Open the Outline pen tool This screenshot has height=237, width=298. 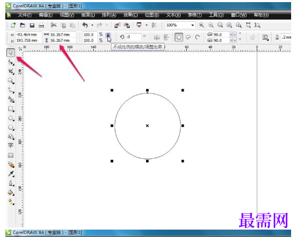11,183
